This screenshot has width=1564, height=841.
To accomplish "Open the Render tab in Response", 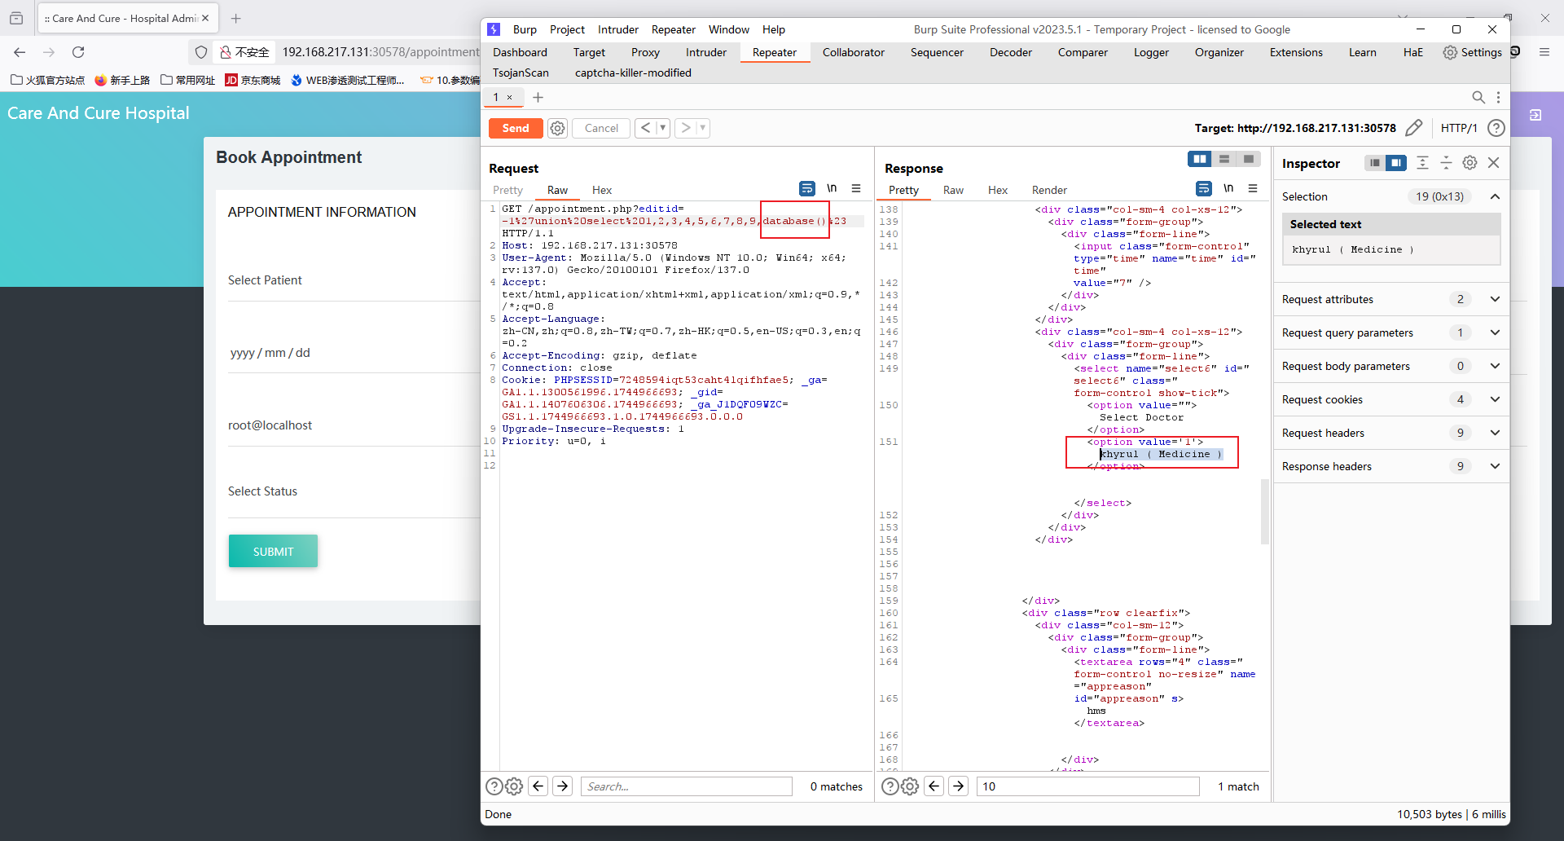I will [1048, 190].
